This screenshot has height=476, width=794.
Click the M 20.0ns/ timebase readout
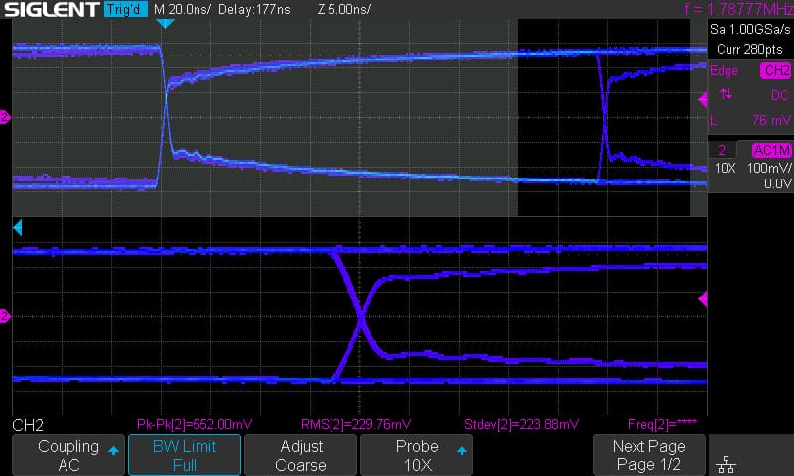pos(183,9)
